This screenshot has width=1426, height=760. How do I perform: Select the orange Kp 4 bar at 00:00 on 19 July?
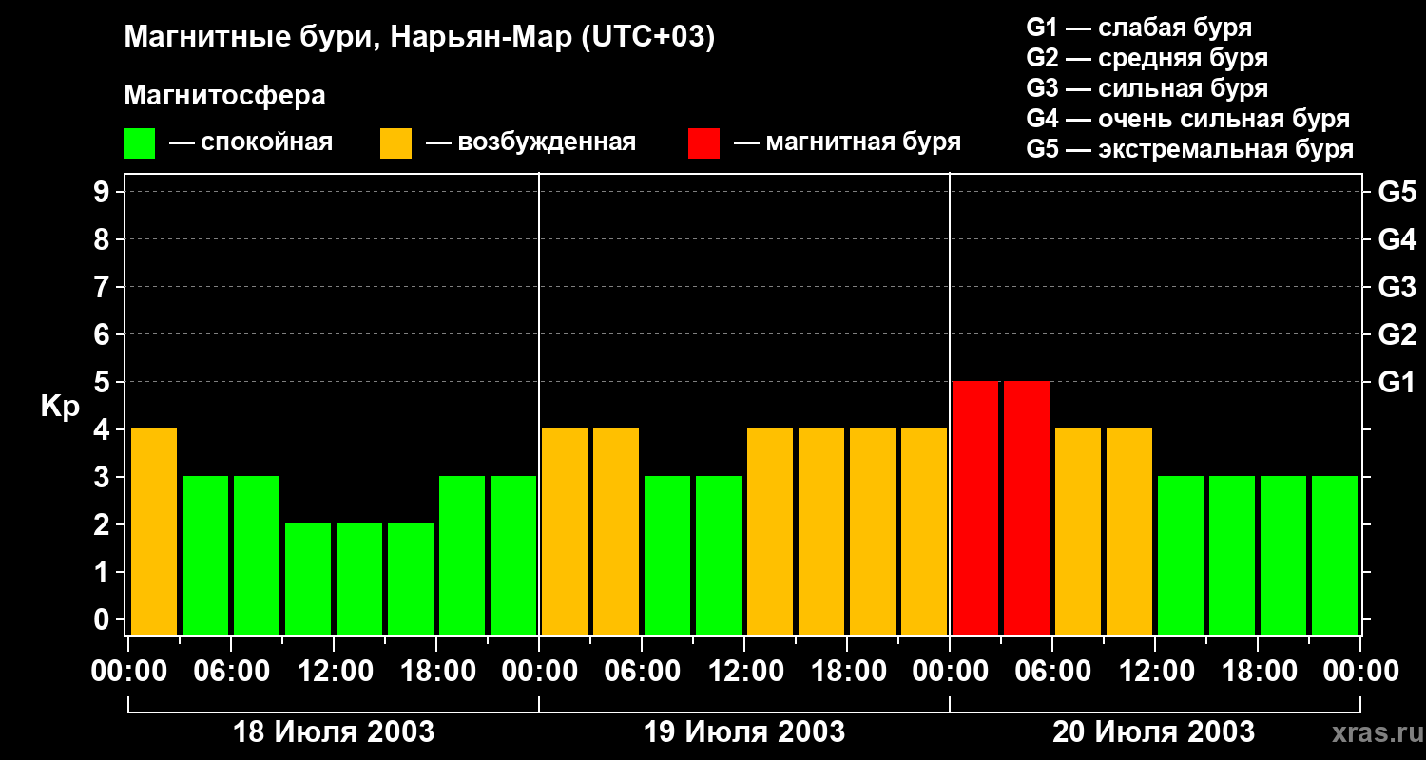click(x=565, y=531)
